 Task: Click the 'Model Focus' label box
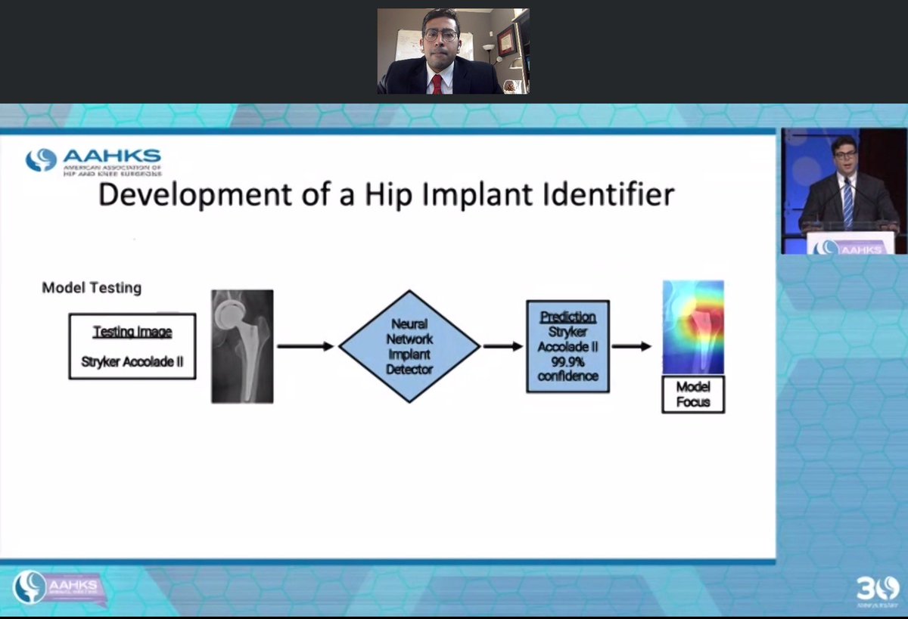[693, 395]
